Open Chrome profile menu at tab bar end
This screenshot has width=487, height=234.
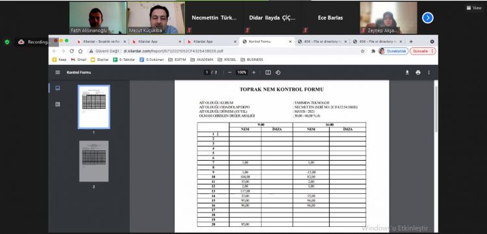click(432, 41)
